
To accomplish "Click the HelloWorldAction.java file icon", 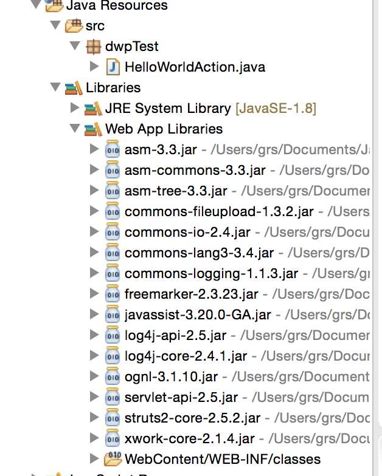I will point(113,67).
